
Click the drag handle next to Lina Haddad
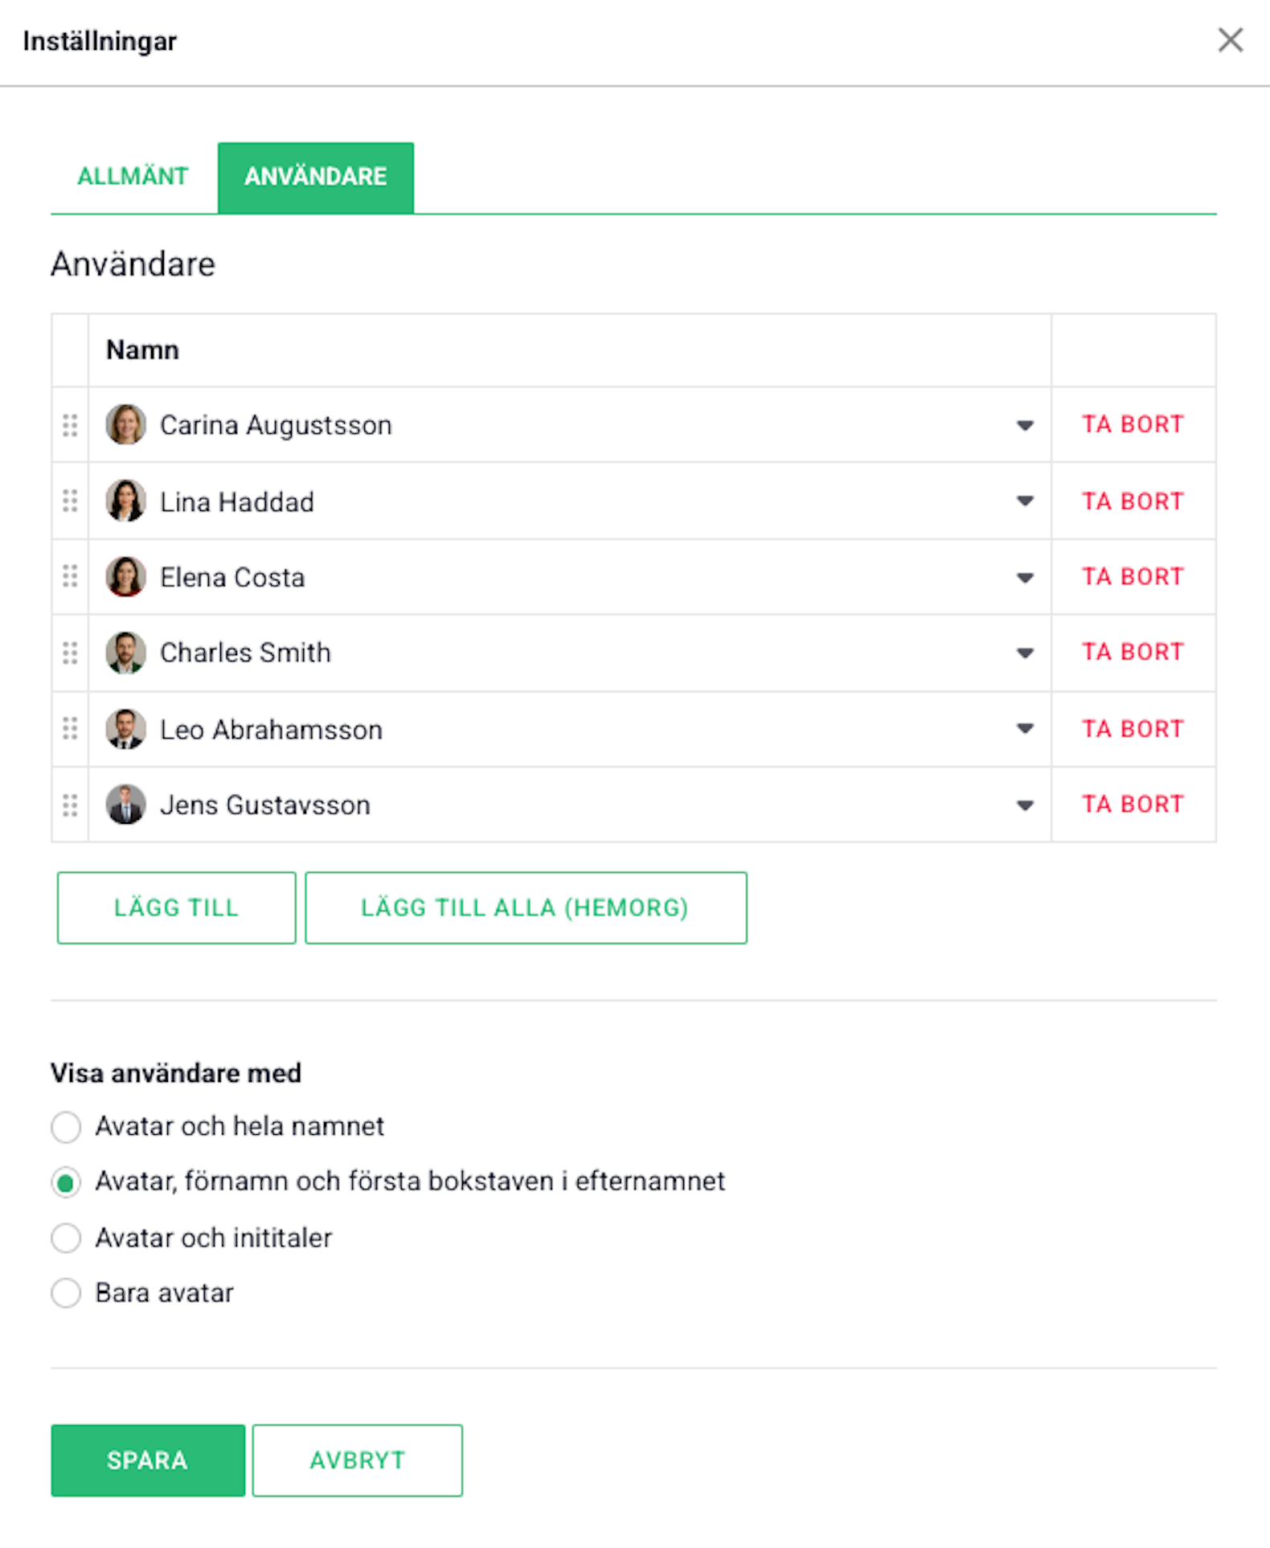click(x=70, y=501)
